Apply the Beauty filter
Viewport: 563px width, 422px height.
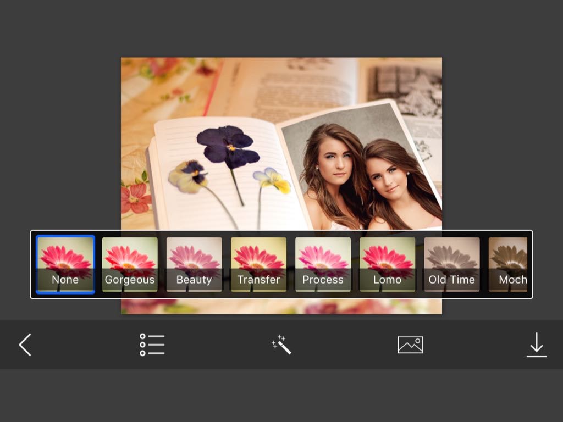point(194,264)
